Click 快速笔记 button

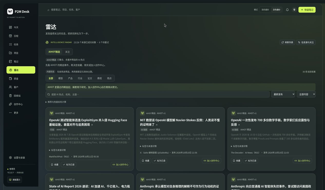pyautogui.click(x=307, y=10)
